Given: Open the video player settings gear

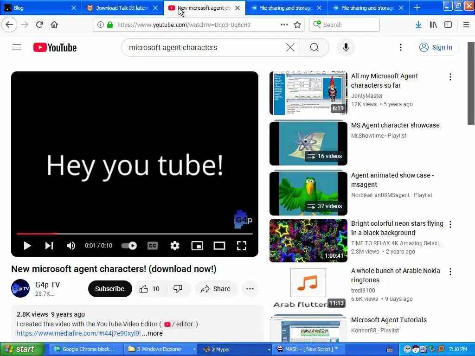Looking at the screenshot, I should (x=175, y=246).
